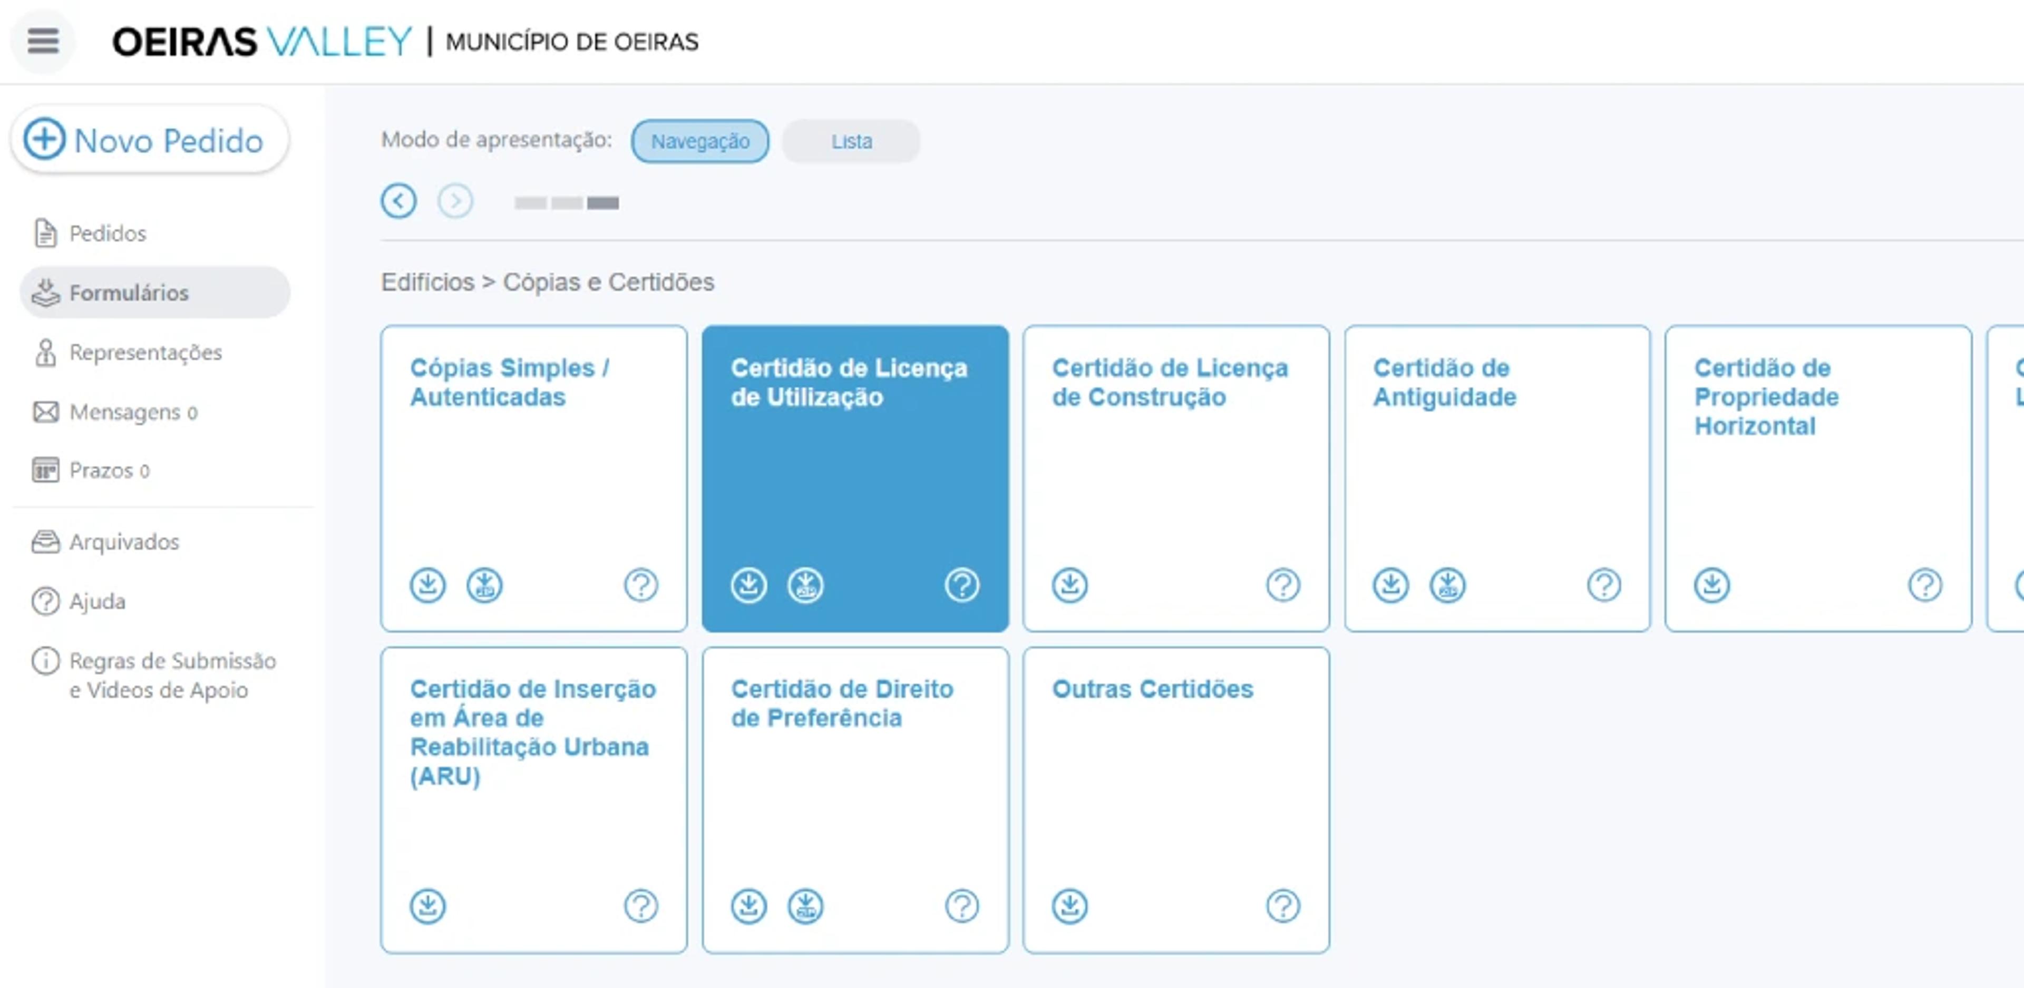The image size is (2024, 988).
Task: Click first page indicator bar
Action: click(531, 203)
